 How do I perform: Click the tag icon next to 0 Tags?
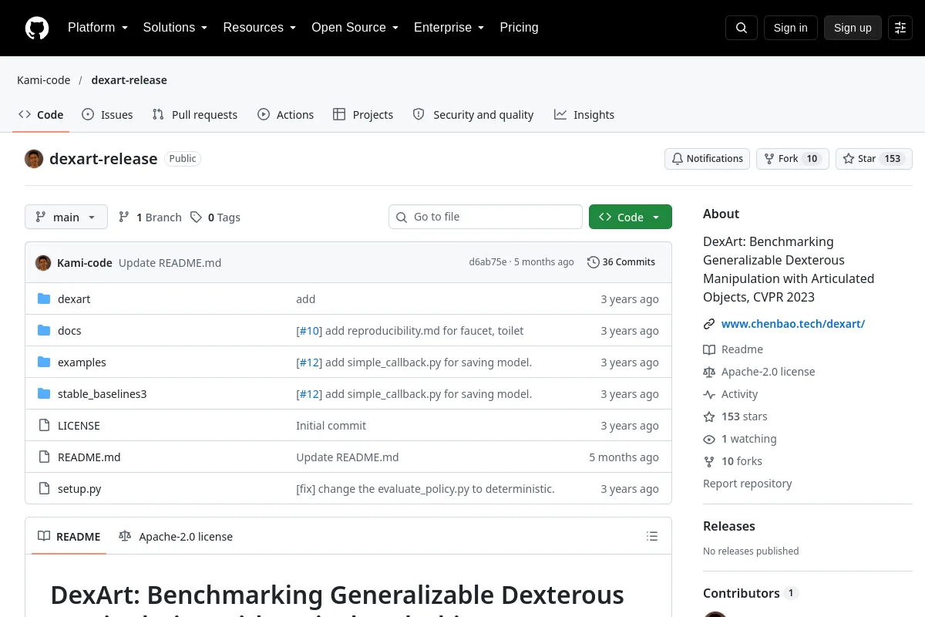coord(196,217)
